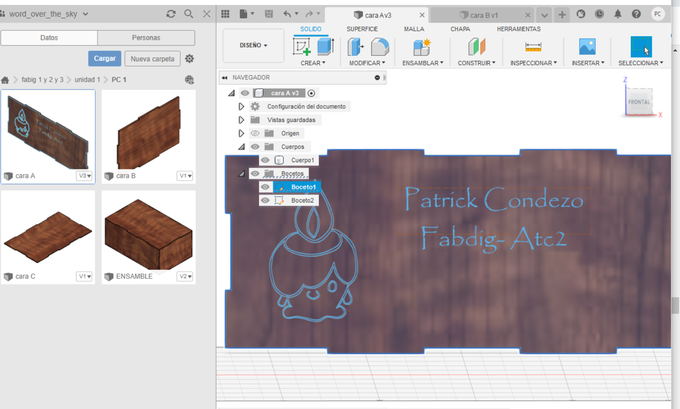Open the File menu icon
The image size is (680, 409).
pyautogui.click(x=246, y=14)
